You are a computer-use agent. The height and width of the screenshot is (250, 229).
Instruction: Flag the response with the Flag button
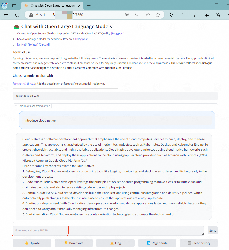point(115,243)
